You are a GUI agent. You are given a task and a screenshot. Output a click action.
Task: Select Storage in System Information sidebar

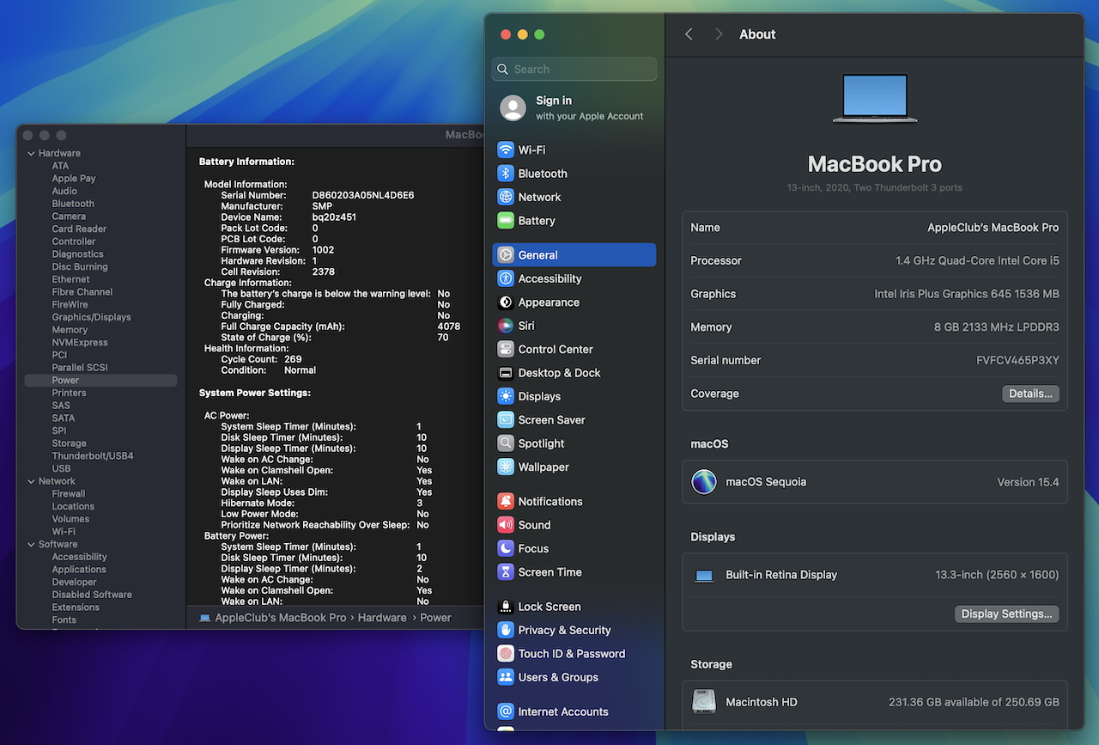69,443
